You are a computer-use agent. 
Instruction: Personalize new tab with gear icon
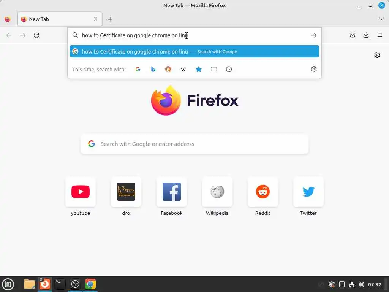tap(377, 55)
